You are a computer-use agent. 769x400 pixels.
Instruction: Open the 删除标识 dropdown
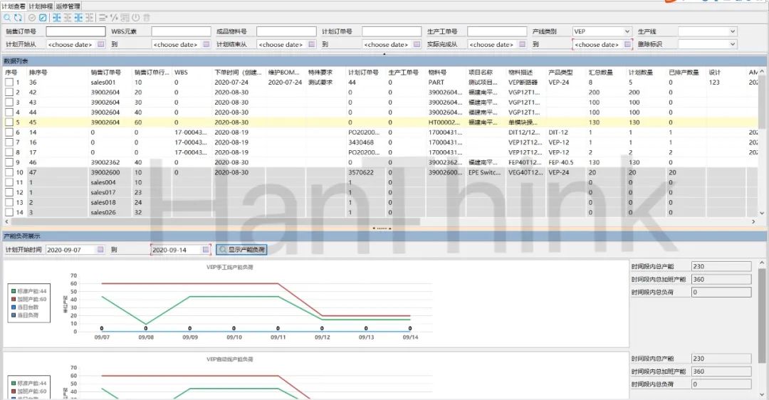click(x=733, y=44)
